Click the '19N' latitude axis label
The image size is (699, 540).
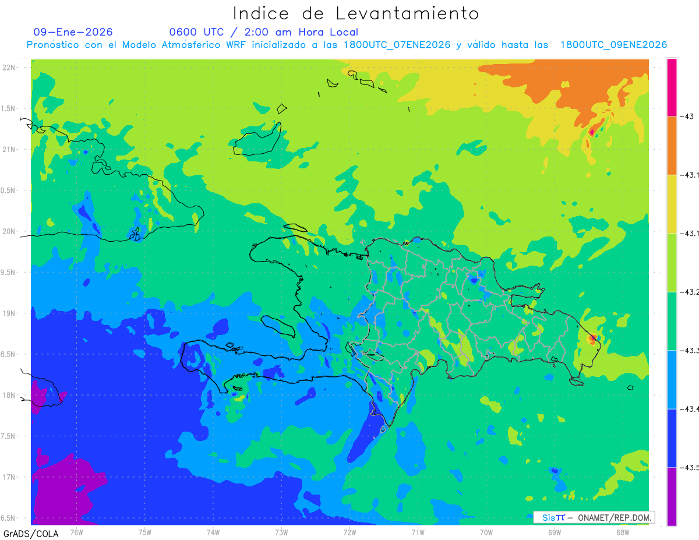(9, 313)
